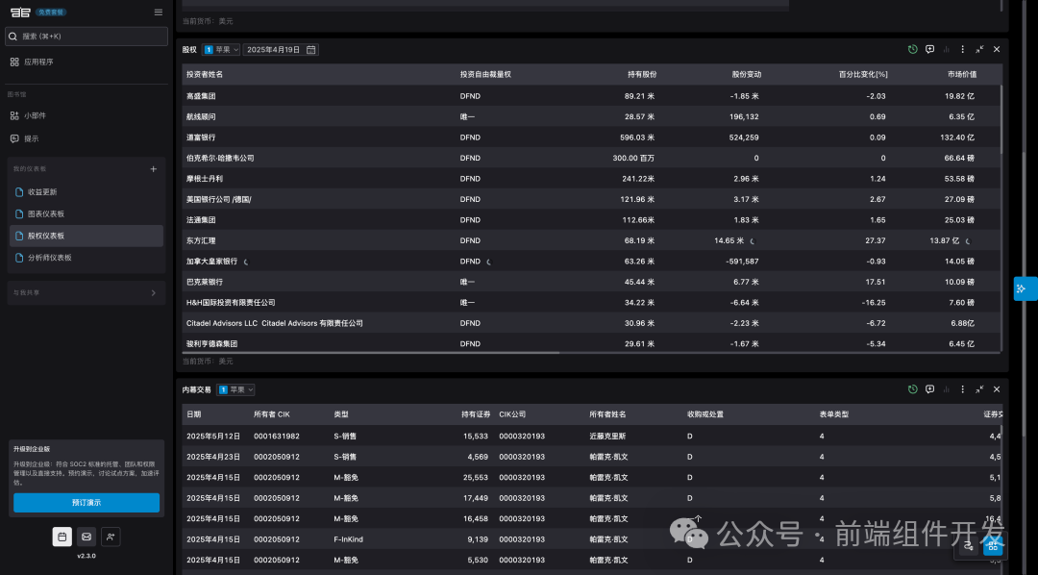Sort by 类型 column header
The height and width of the screenshot is (575, 1038).
pos(341,414)
